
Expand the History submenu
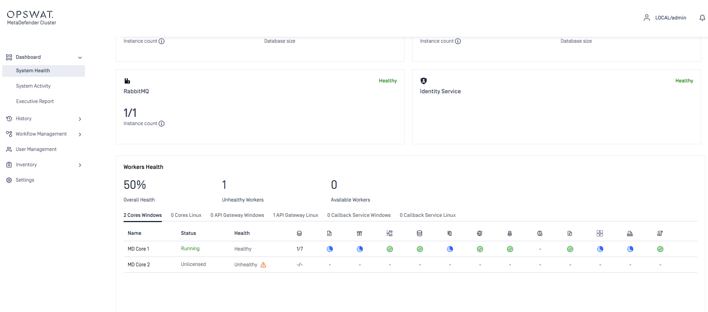tap(80, 119)
